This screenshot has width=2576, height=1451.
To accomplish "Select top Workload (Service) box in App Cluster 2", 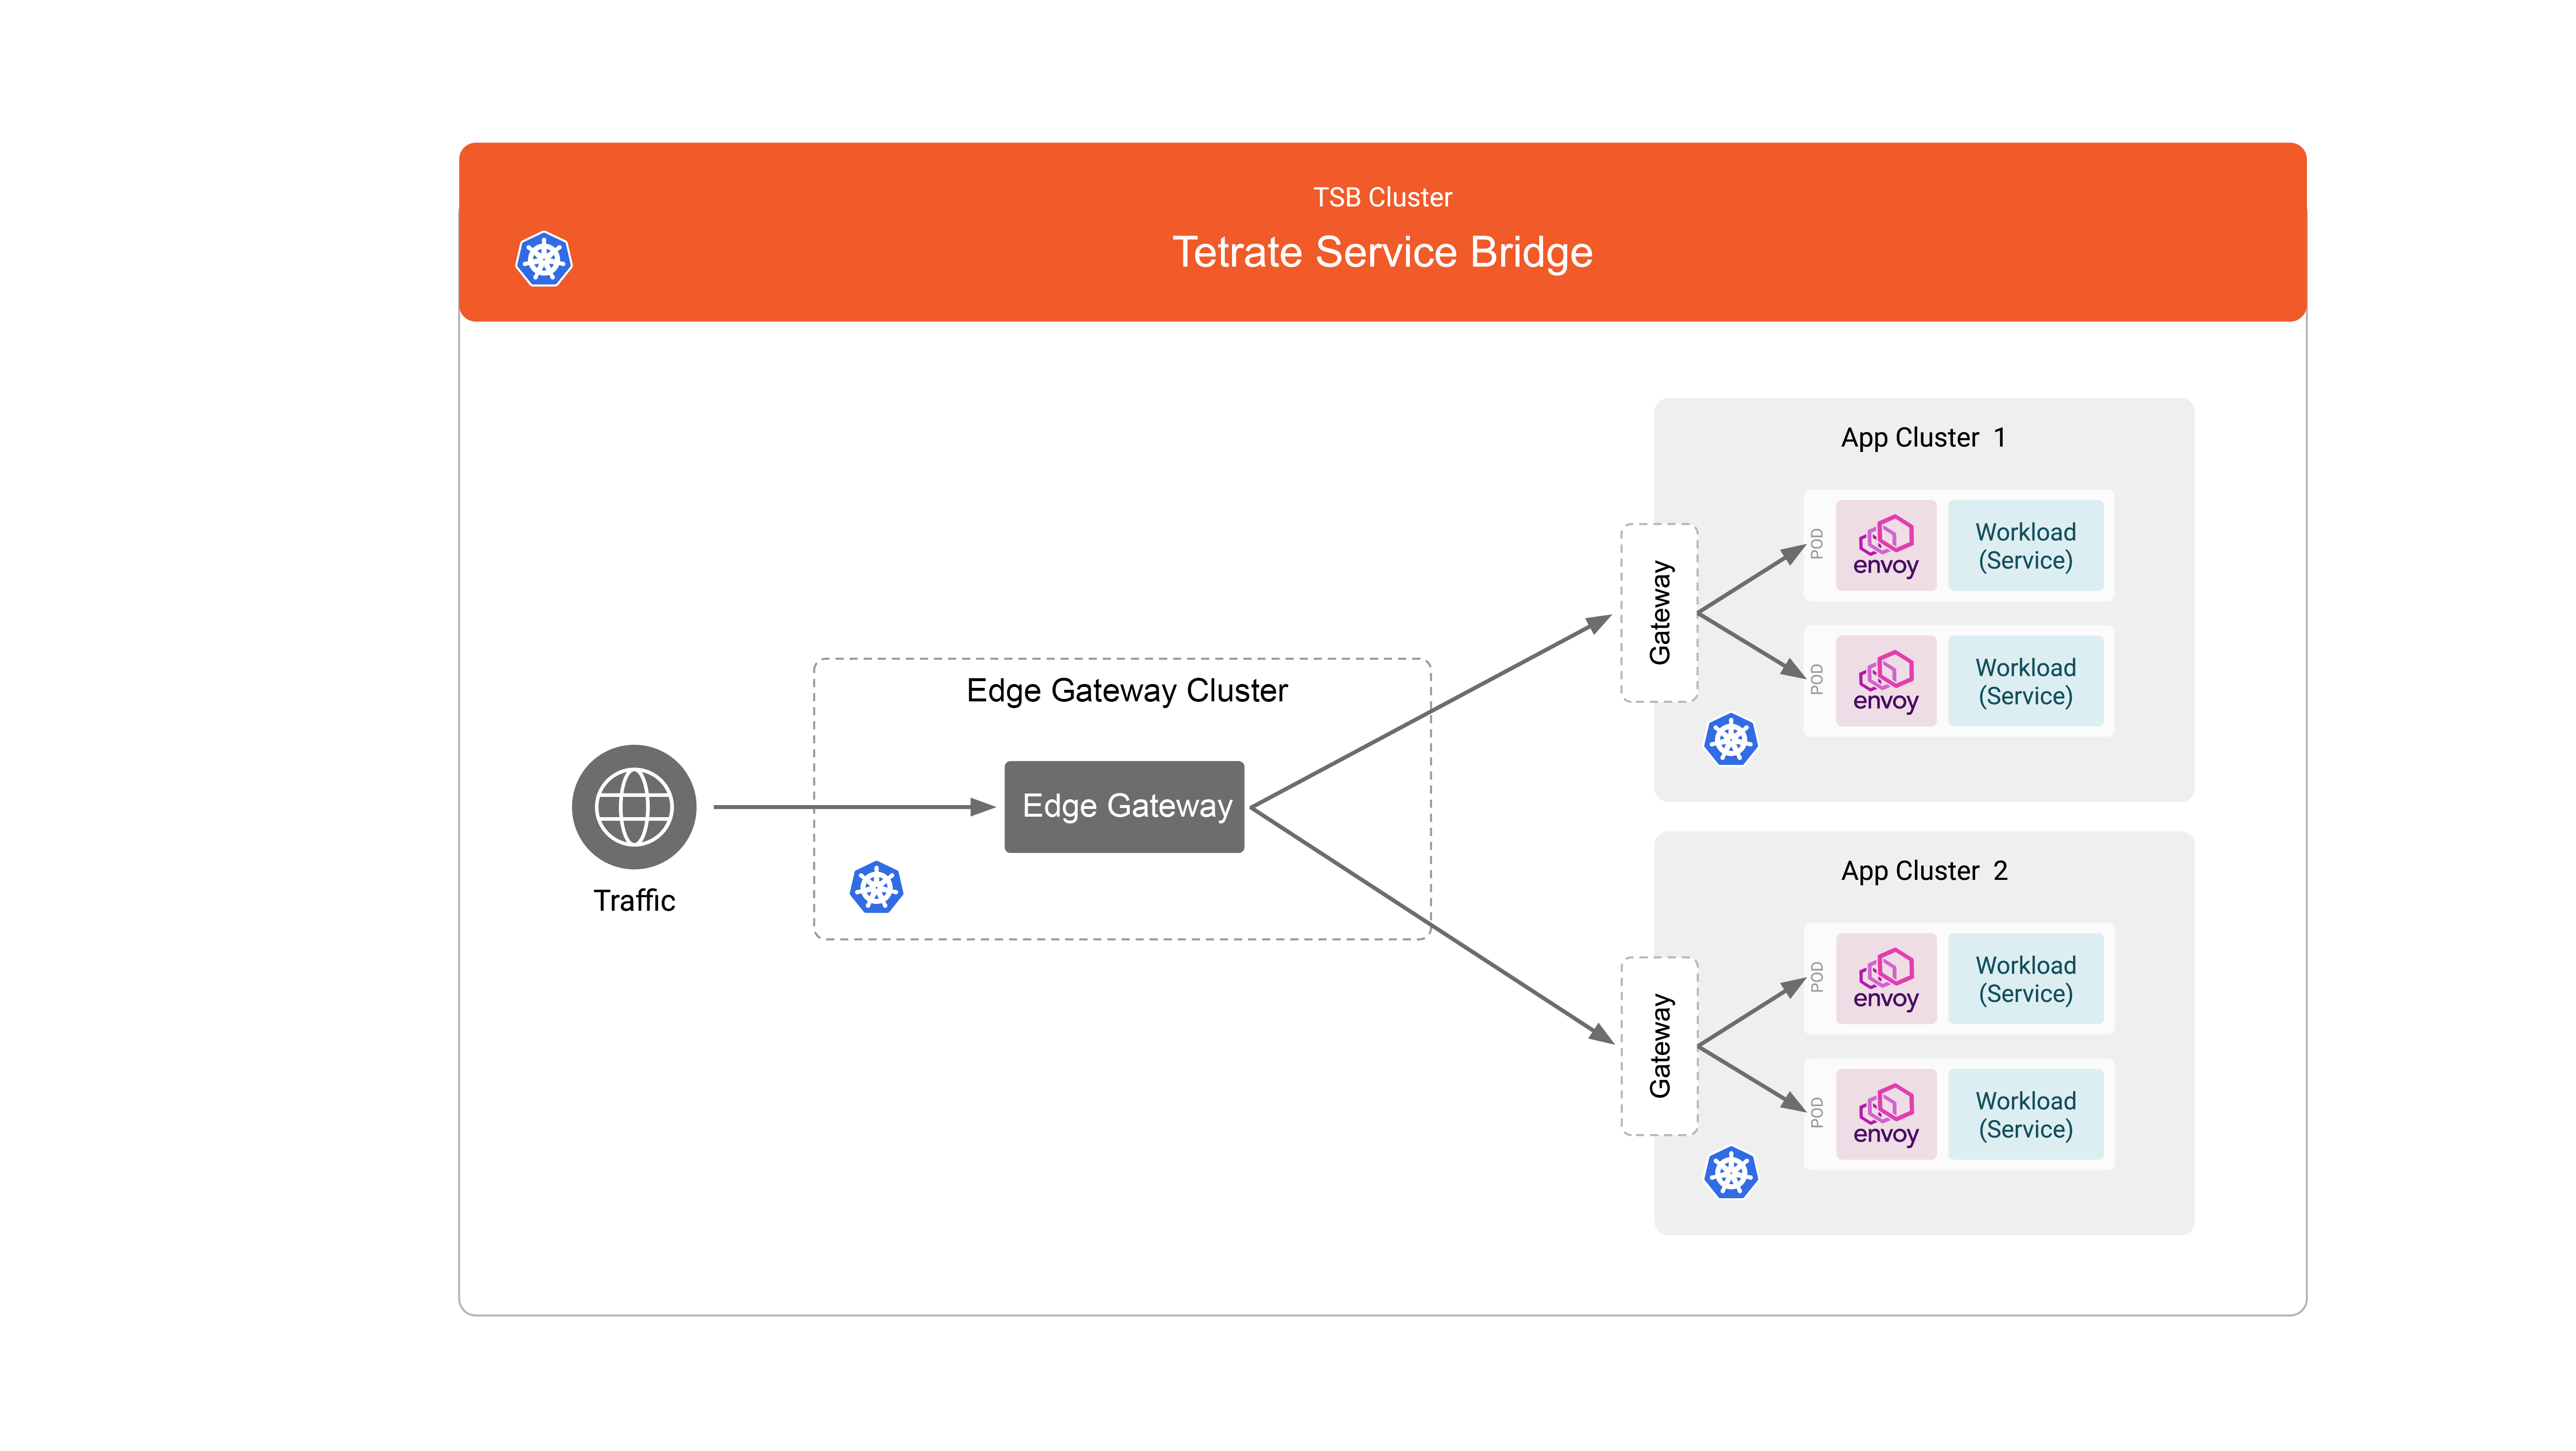I will (2026, 979).
